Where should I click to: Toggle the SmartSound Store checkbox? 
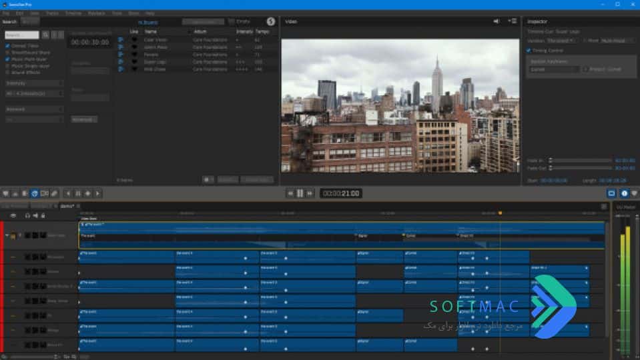click(7, 53)
